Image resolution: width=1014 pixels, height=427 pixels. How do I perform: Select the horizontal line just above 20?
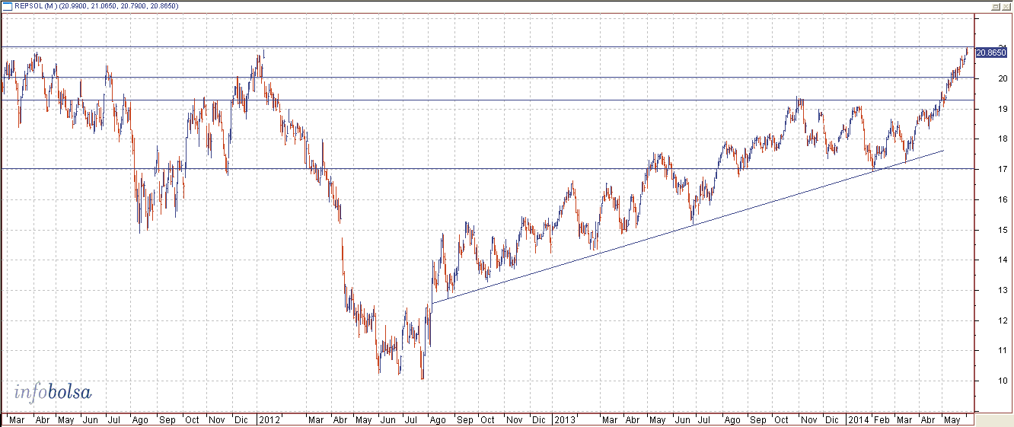487,77
